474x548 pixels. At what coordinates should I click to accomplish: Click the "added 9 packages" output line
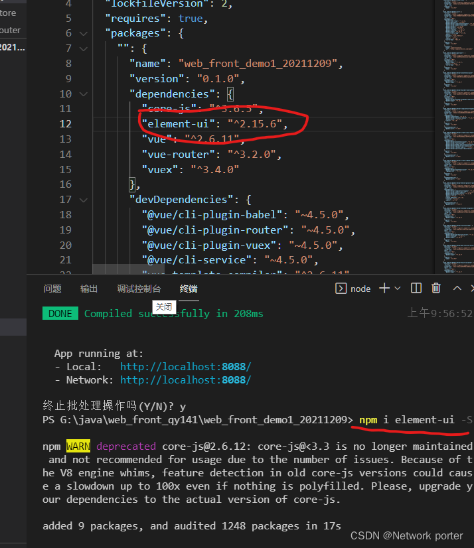[x=192, y=526]
